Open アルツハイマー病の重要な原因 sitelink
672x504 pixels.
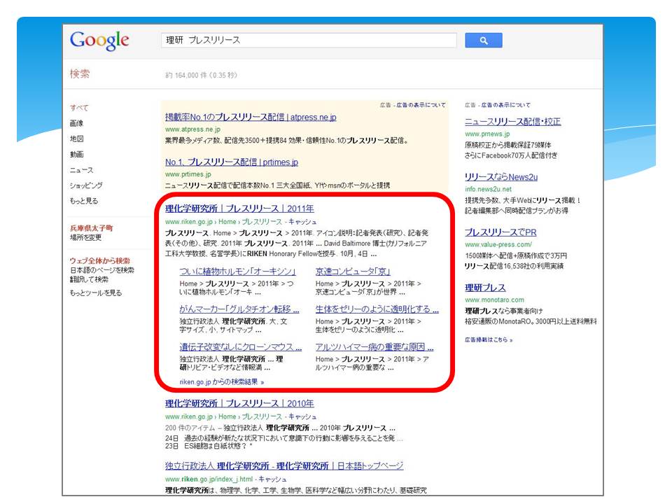[374, 347]
